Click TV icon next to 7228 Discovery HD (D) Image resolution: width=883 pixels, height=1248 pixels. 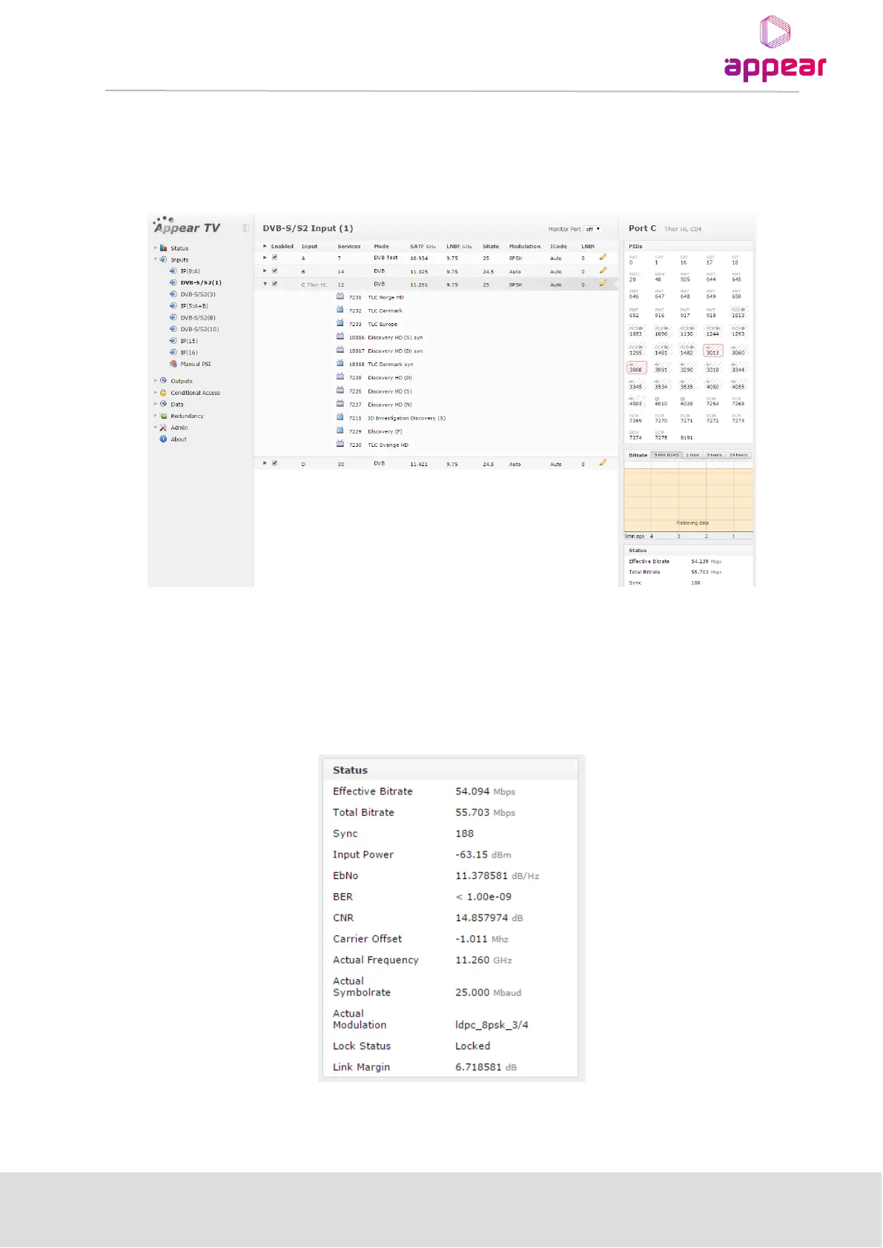tap(340, 376)
